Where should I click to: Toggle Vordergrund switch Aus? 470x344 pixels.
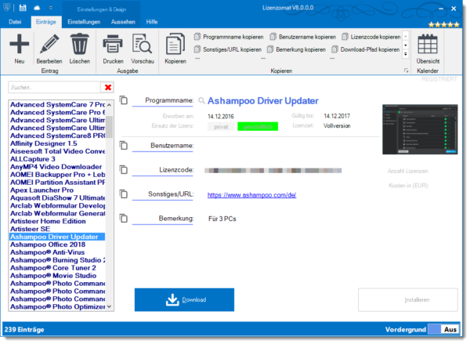coord(443,330)
